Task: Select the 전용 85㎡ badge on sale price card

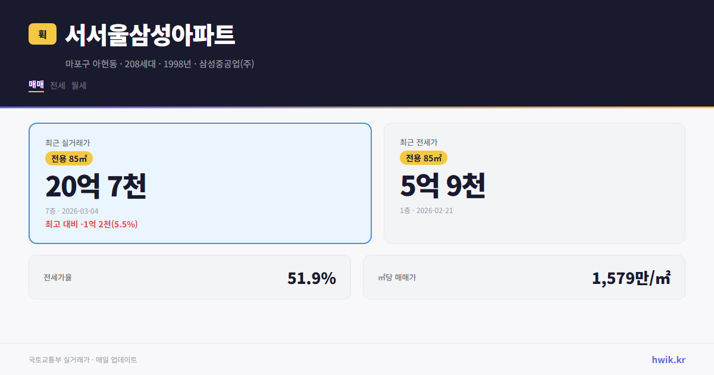Action: [69, 158]
